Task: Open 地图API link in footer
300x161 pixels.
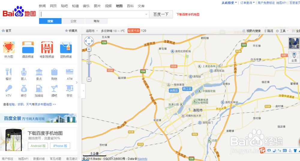Action: pos(23,159)
